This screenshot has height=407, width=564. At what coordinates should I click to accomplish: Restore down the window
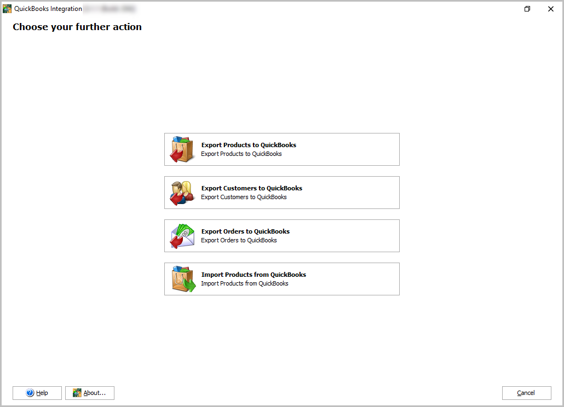tap(527, 9)
